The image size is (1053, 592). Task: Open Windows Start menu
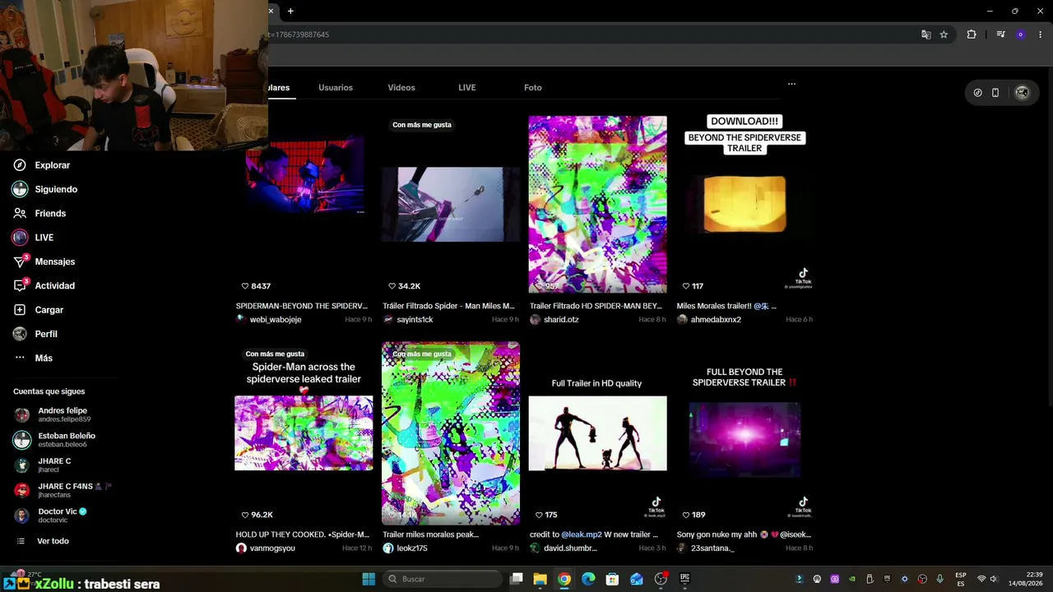coord(369,579)
